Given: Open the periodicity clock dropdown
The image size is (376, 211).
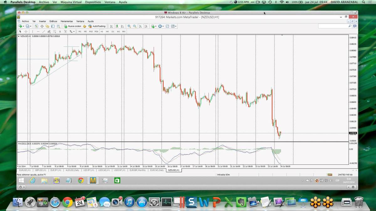Looking at the screenshot, I should click(x=164, y=26).
